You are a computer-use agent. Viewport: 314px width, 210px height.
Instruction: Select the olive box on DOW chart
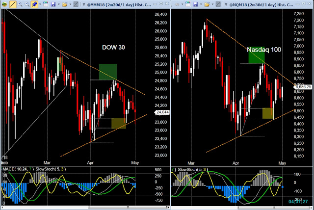click(x=119, y=123)
